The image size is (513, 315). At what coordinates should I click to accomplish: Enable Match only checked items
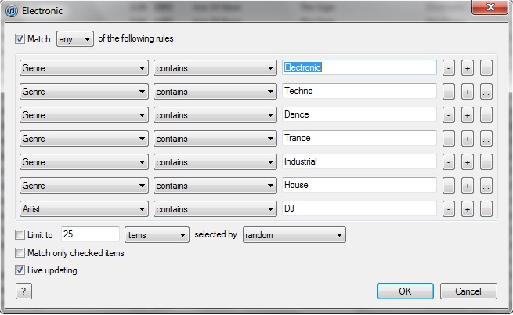20,253
